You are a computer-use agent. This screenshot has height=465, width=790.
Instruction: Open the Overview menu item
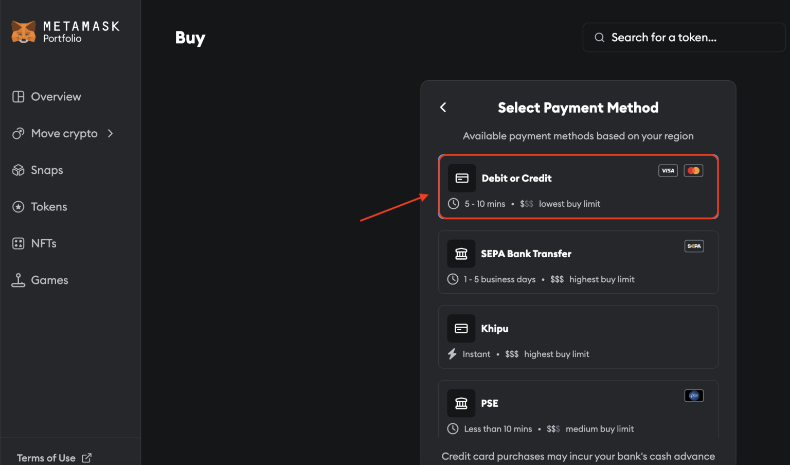click(x=56, y=97)
